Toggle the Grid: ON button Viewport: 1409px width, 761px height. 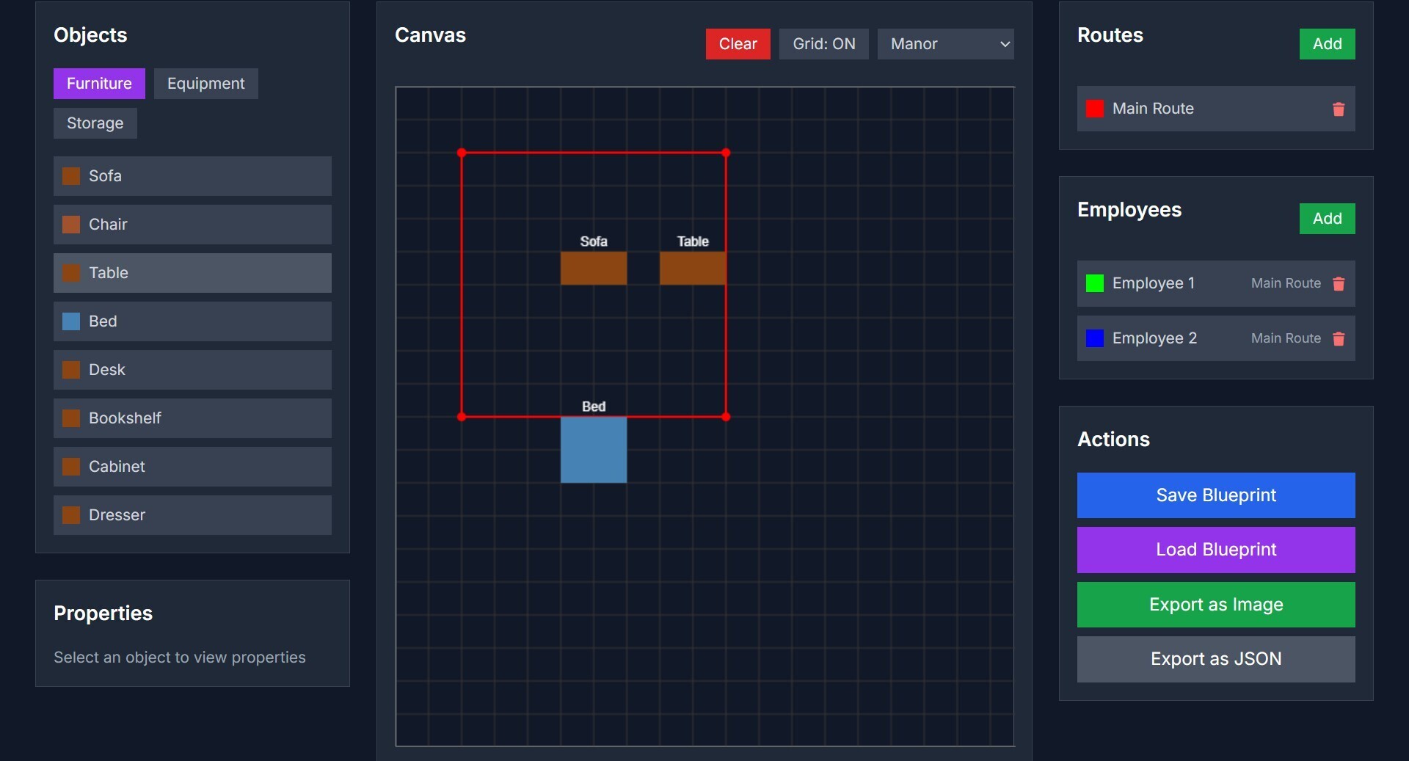pyautogui.click(x=823, y=44)
